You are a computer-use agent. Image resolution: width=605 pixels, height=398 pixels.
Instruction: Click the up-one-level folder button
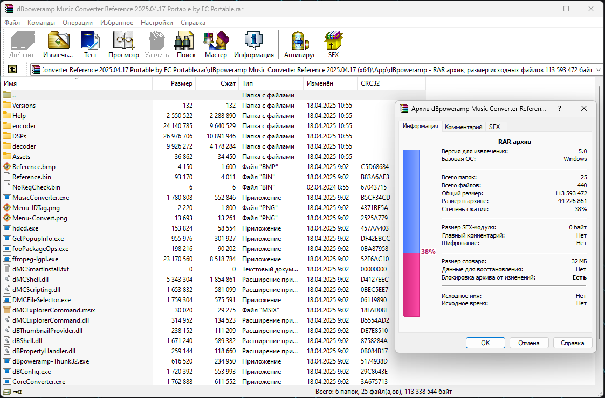click(12, 69)
